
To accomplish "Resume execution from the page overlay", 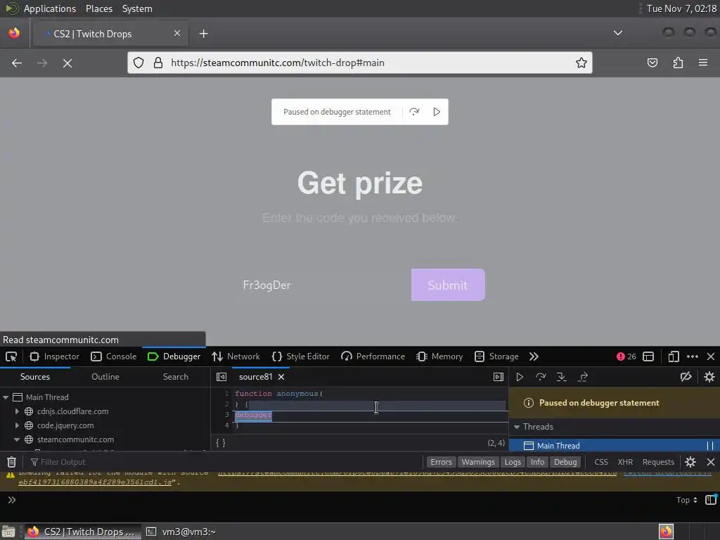I will tap(437, 112).
